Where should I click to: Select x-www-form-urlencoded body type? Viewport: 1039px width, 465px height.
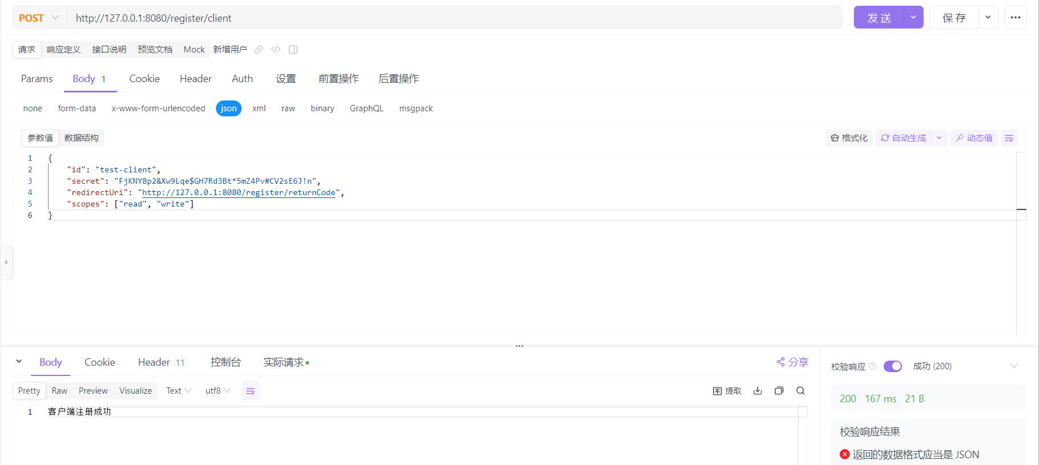[158, 108]
